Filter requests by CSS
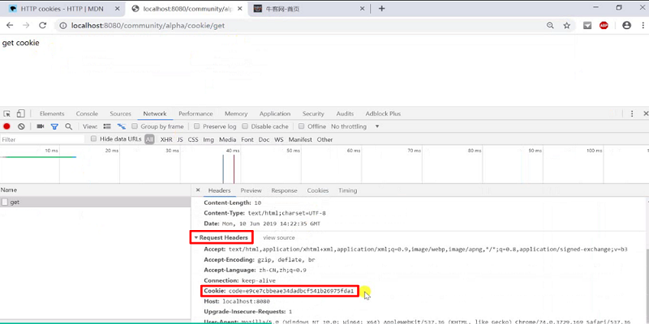Screen dimensions: 649x324 coord(193,139)
